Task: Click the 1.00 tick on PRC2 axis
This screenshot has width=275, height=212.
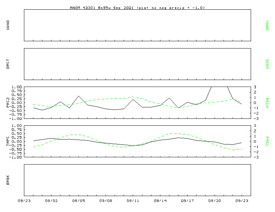Action: (x=17, y=87)
